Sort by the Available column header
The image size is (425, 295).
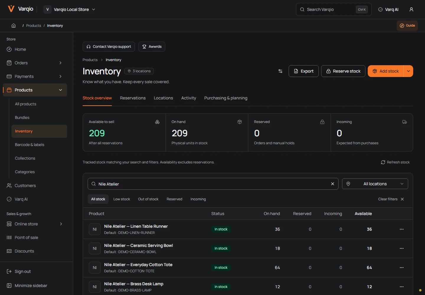[x=363, y=214]
